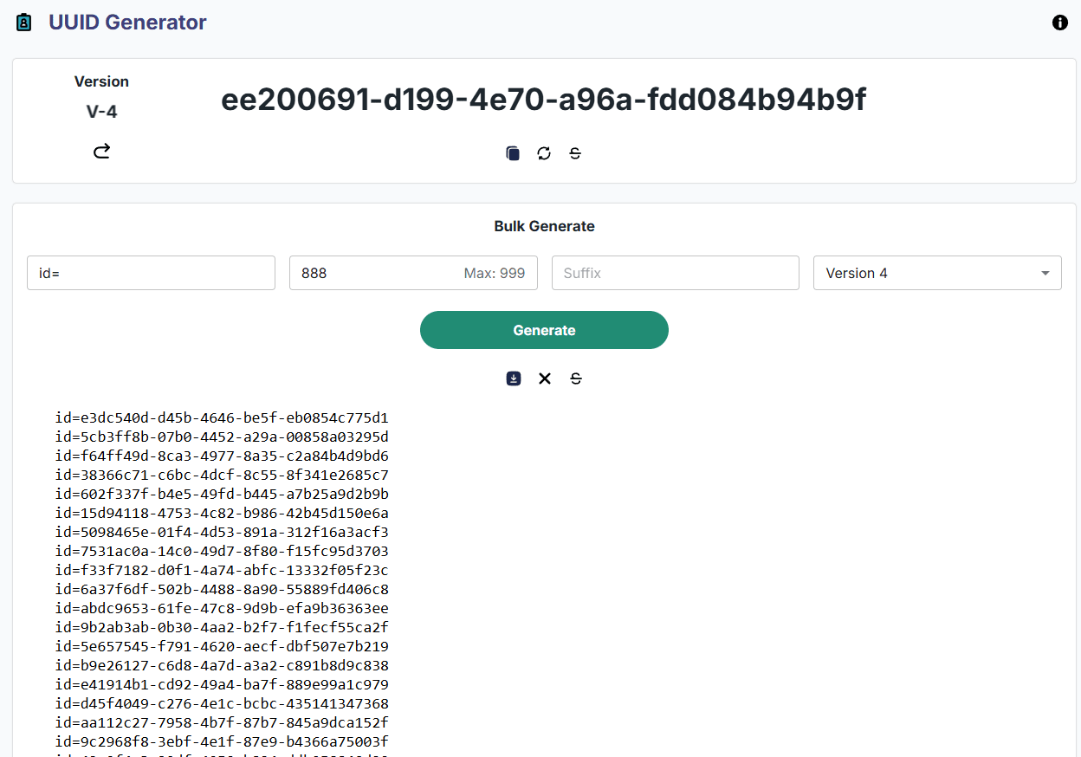Screen dimensions: 1081x757
Task: Click the UUID Generator lock logo
Action: click(23, 22)
